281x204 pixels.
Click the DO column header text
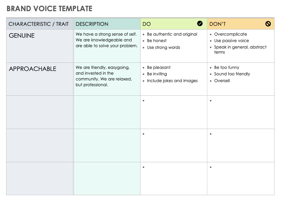click(x=147, y=24)
